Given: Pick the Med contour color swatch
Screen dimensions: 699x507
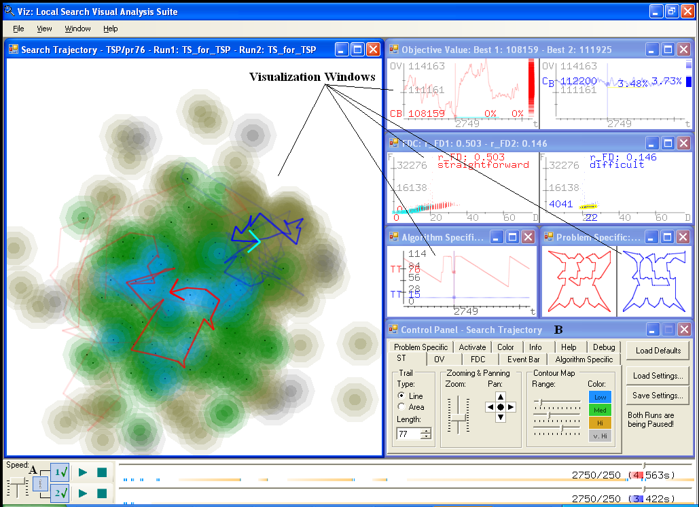Looking at the screenshot, I should tap(600, 410).
